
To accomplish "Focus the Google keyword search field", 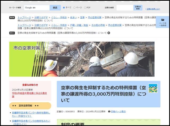I will (x=37, y=8).
